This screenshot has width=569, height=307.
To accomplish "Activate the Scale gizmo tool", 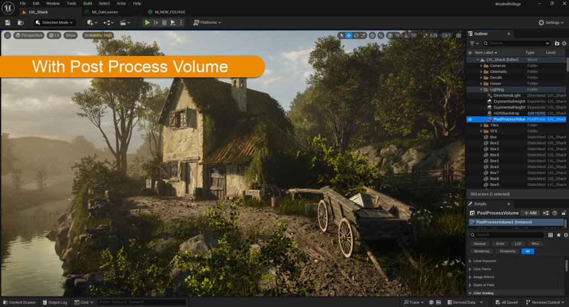I will coord(363,35).
